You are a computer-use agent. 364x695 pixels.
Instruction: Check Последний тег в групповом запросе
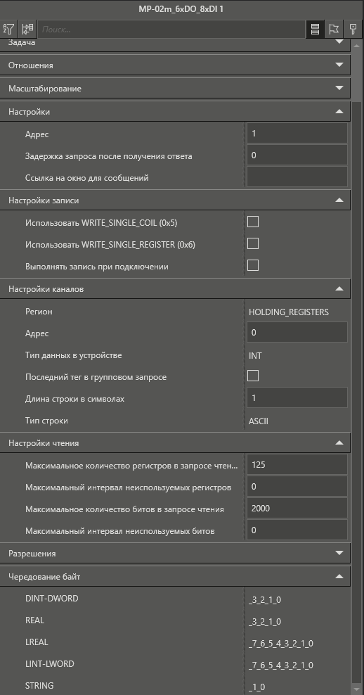[253, 376]
